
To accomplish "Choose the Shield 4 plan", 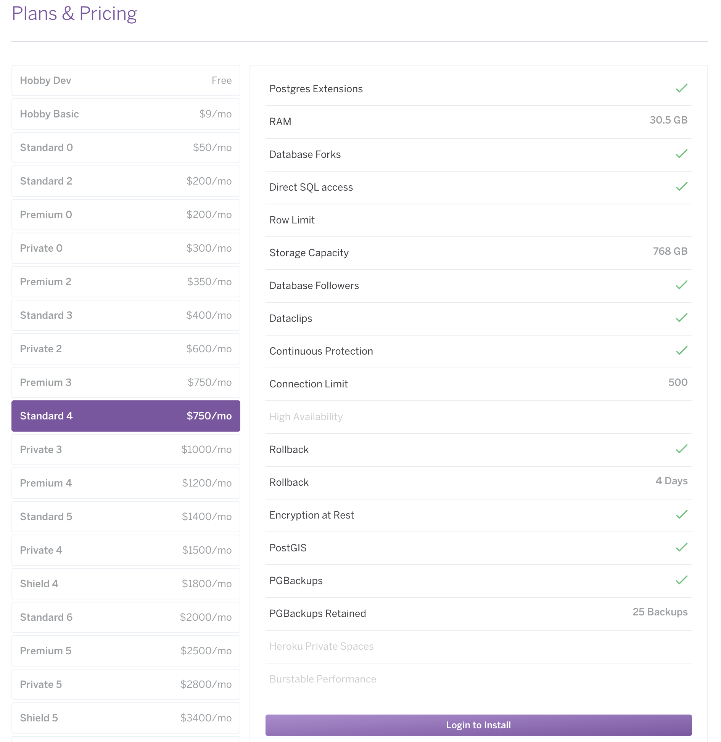I will (126, 584).
